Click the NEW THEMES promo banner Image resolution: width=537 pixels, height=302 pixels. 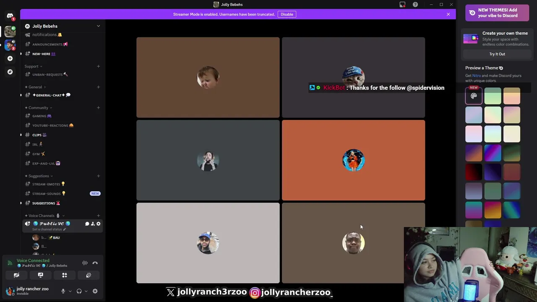497,13
